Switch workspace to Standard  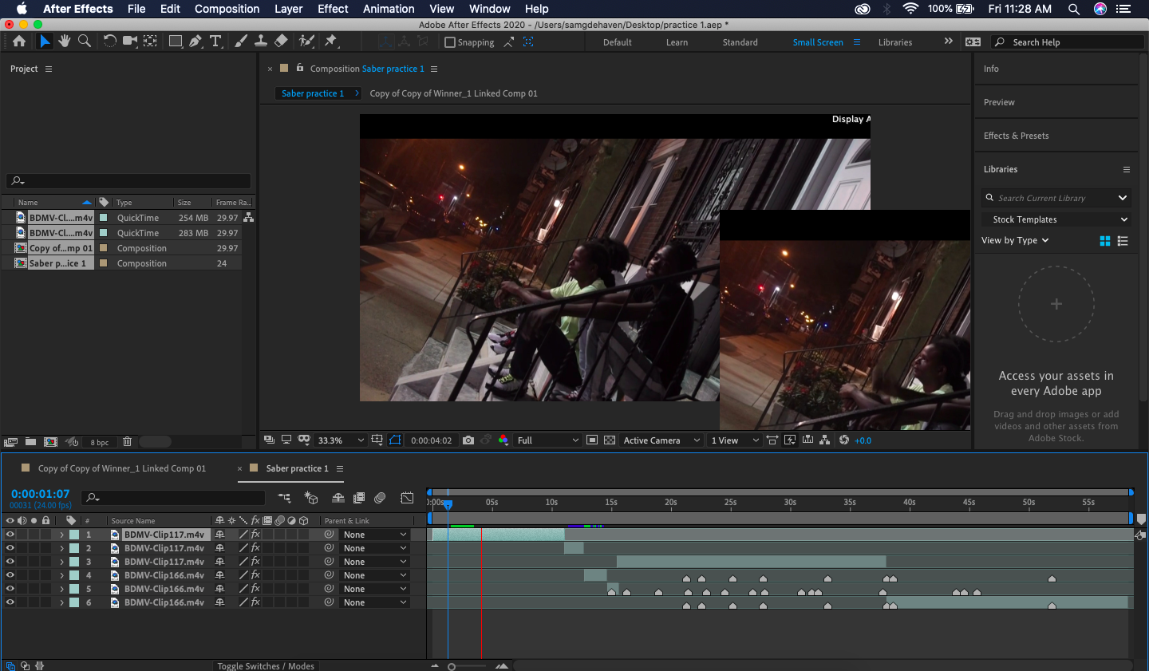739,41
